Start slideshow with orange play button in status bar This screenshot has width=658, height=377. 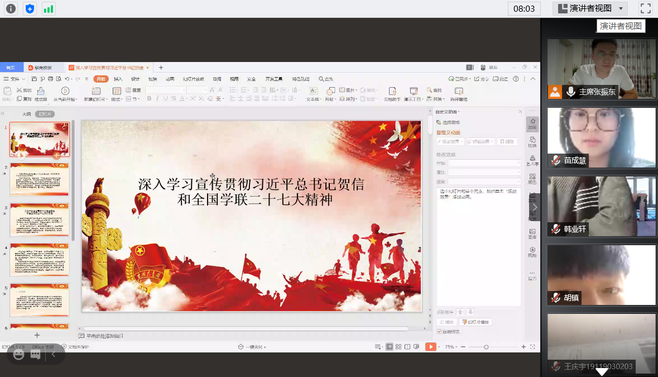430,347
